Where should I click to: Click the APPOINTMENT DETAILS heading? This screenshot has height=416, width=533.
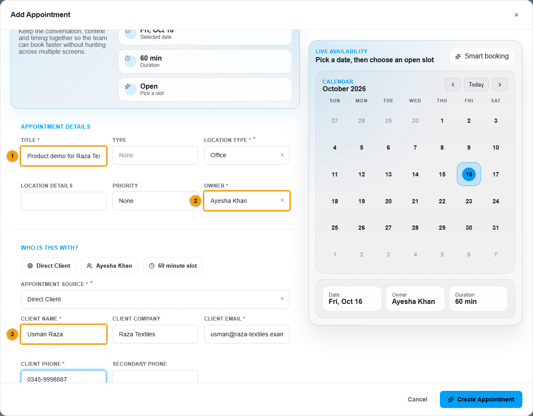tap(56, 127)
